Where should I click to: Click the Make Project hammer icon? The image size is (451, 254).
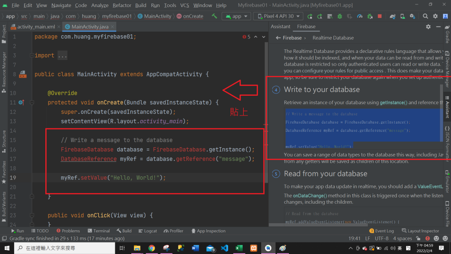pos(214,16)
